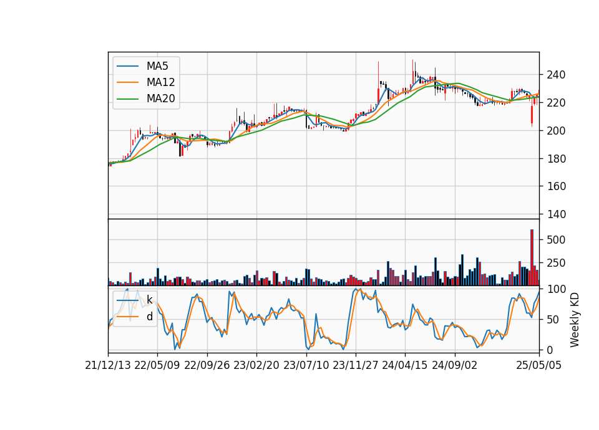Click the 22/05/09 date label

click(x=157, y=365)
